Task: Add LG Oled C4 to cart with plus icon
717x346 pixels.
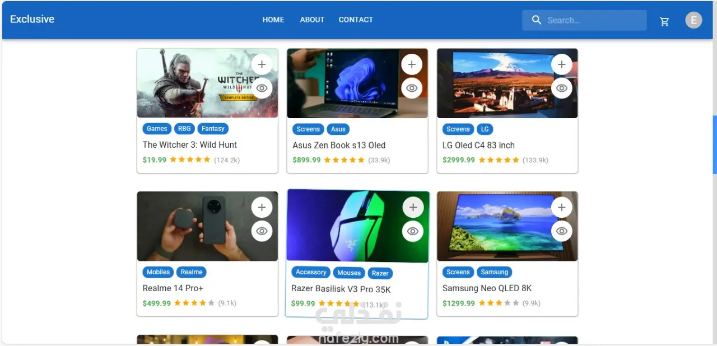Action: 562,64
